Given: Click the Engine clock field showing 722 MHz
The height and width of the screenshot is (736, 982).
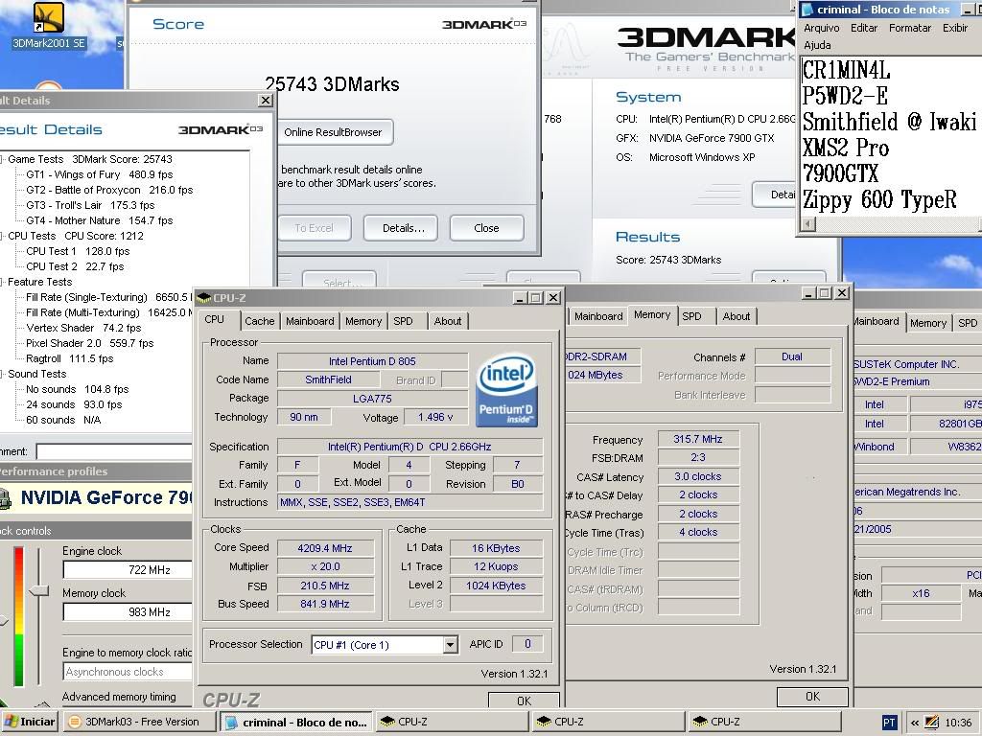Looking at the screenshot, I should pyautogui.click(x=128, y=569).
